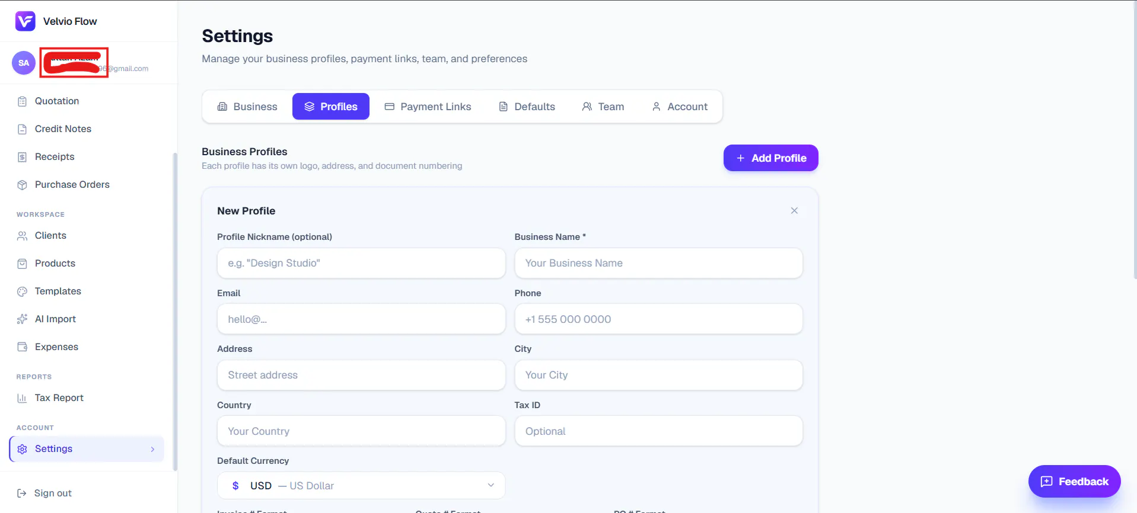Open the Clients page
Viewport: 1137px width, 513px height.
87,236
